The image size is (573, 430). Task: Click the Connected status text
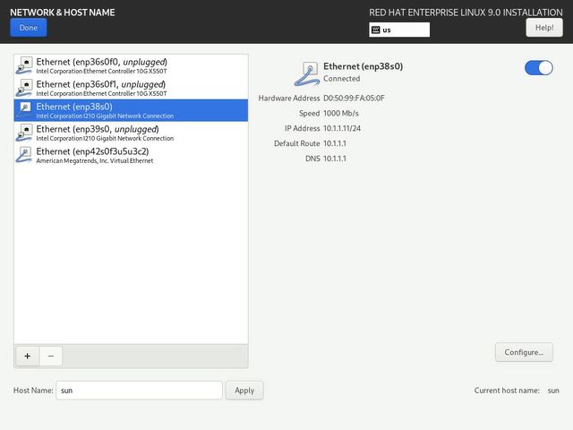(x=342, y=79)
